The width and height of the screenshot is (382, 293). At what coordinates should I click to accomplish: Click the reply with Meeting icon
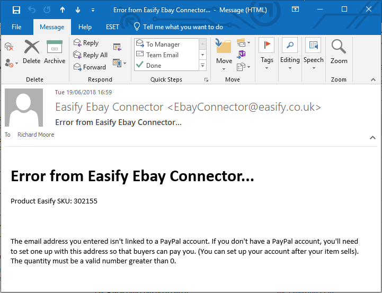117,47
